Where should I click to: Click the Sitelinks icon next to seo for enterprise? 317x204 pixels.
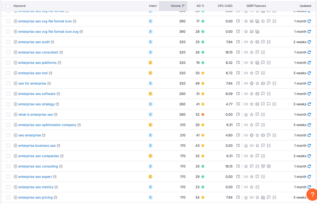point(246,83)
